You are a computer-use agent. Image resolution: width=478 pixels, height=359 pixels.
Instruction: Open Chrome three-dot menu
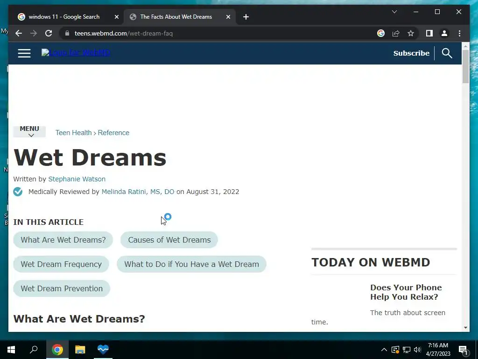pyautogui.click(x=459, y=33)
